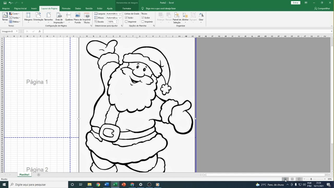Image resolution: width=334 pixels, height=188 pixels.
Task: Expand the formula bar
Action: 332,31
